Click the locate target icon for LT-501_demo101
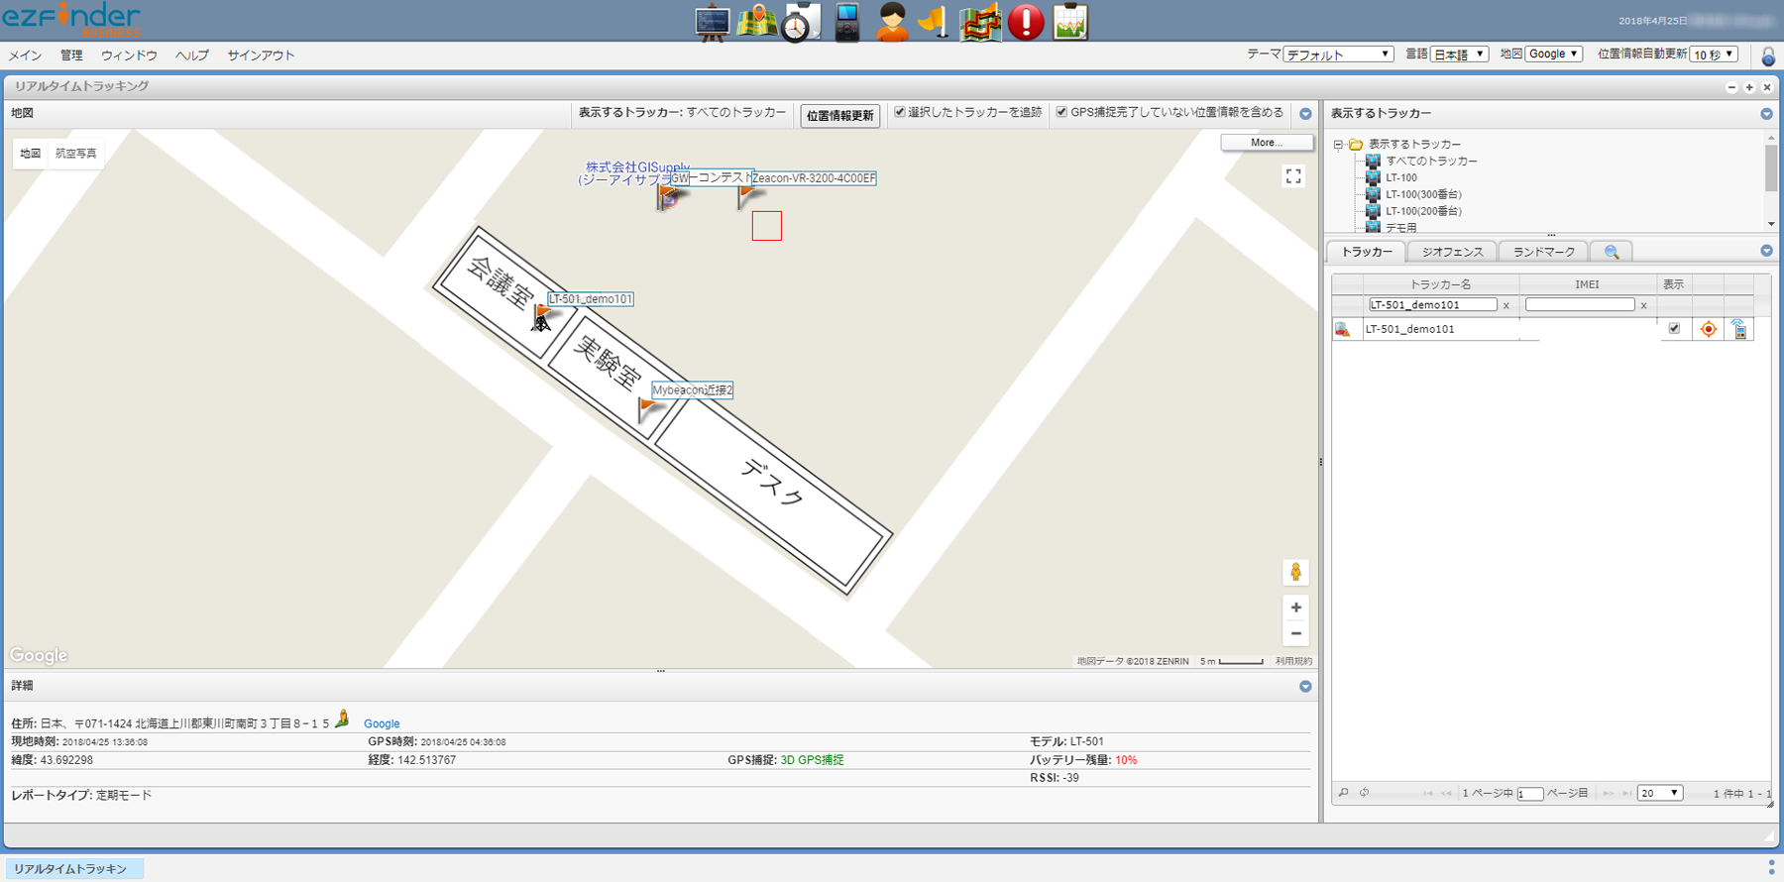Viewport: 1784px width, 882px height. 1708,329
